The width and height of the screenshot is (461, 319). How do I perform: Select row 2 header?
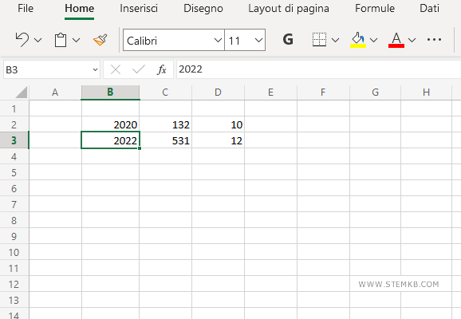pos(14,124)
